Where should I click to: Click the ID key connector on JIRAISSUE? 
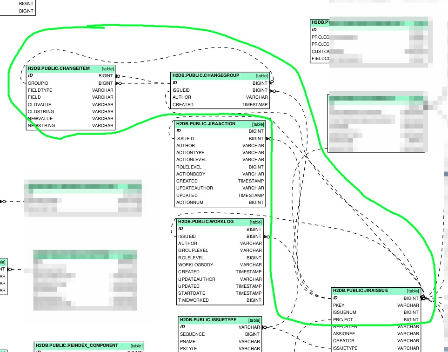423,298
